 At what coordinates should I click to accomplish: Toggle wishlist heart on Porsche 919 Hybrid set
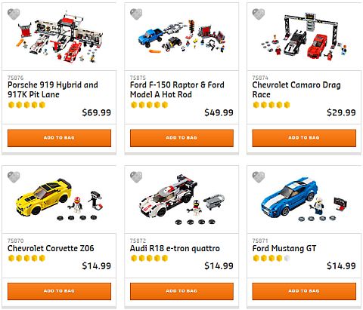[x=14, y=14]
